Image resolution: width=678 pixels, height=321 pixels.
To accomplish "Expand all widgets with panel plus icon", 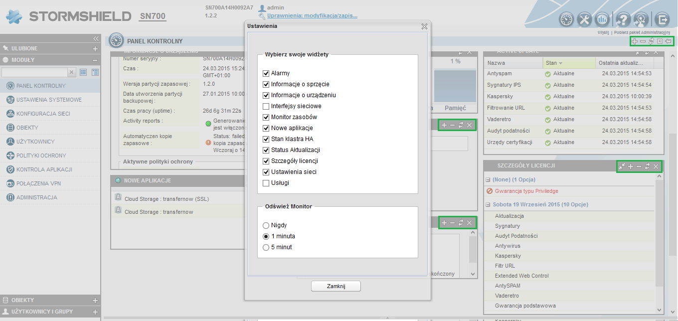I will click(x=635, y=41).
